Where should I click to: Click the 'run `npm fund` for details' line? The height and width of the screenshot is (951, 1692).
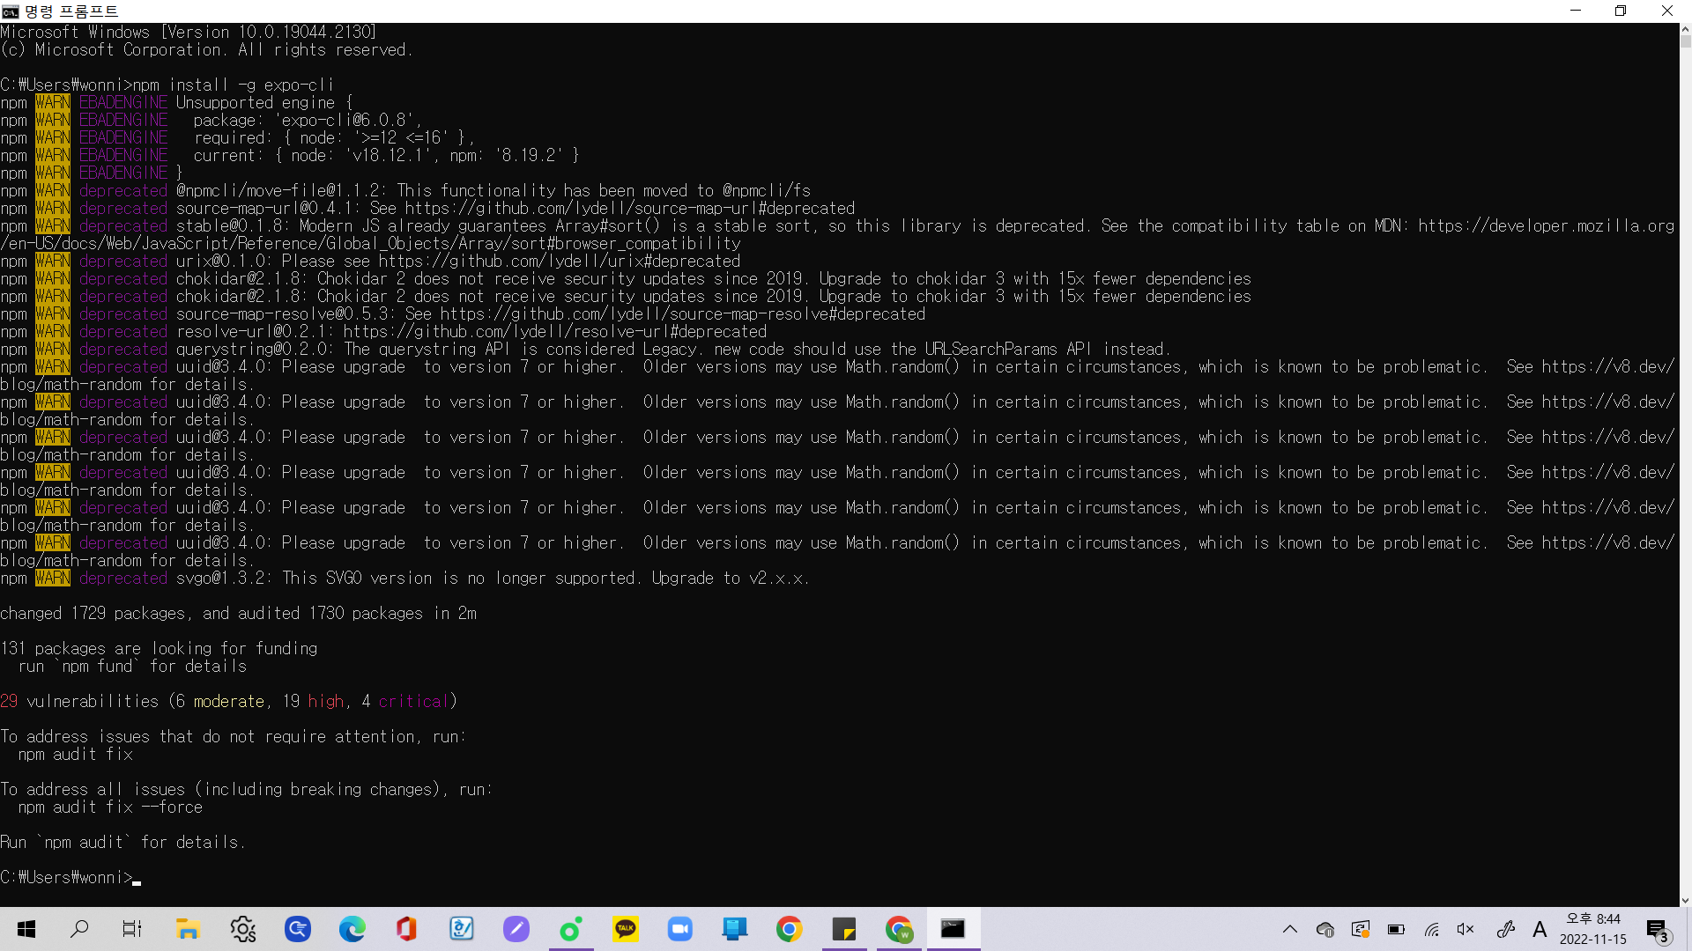[x=132, y=667]
